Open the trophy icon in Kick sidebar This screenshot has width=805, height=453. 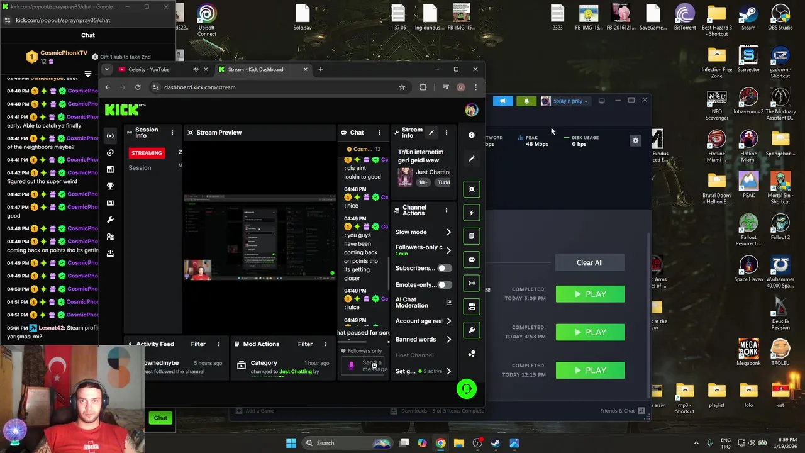click(x=110, y=186)
